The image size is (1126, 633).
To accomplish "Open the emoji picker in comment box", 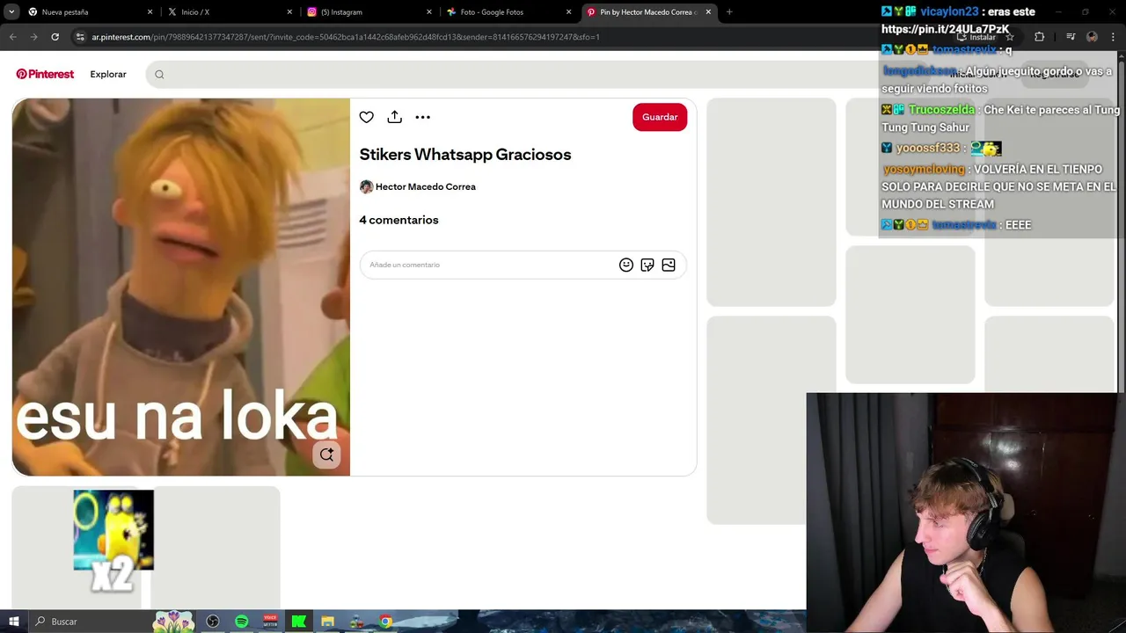I will click(626, 265).
